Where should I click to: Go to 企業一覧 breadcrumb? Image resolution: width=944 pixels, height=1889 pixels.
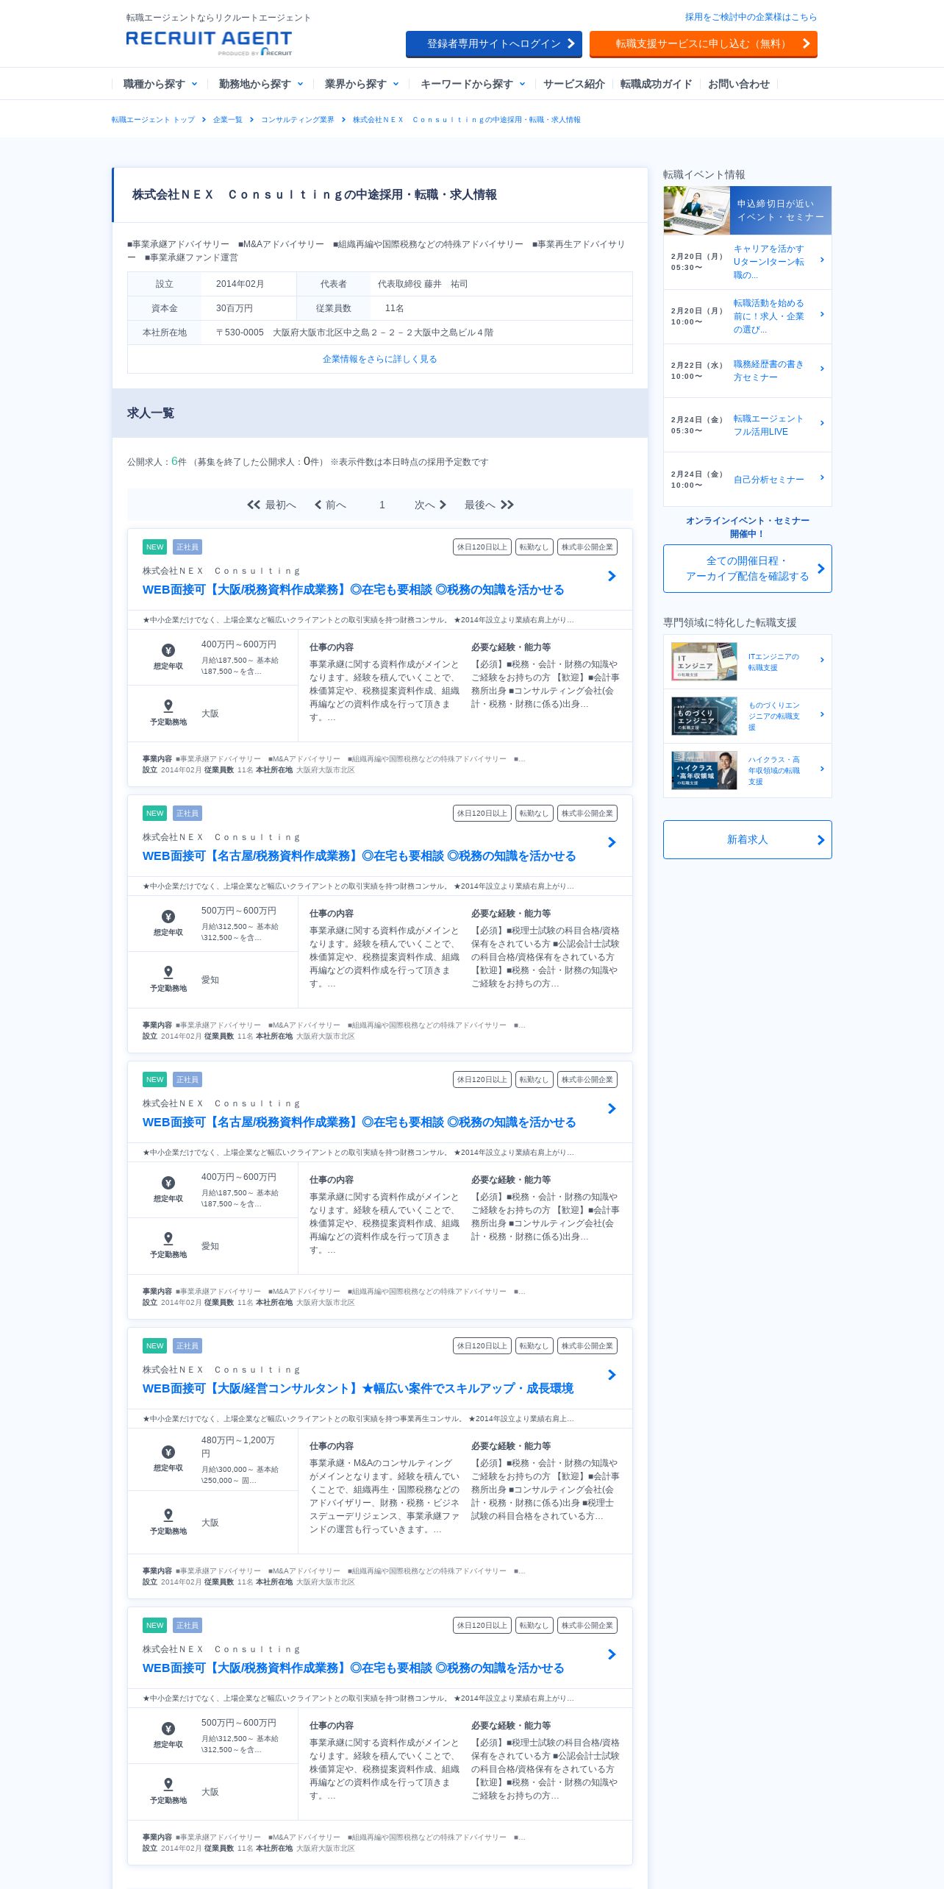pyautogui.click(x=227, y=119)
